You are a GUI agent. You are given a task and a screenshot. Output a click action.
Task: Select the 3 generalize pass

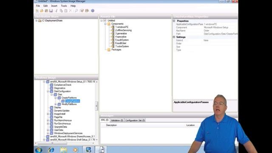pos(121,34)
